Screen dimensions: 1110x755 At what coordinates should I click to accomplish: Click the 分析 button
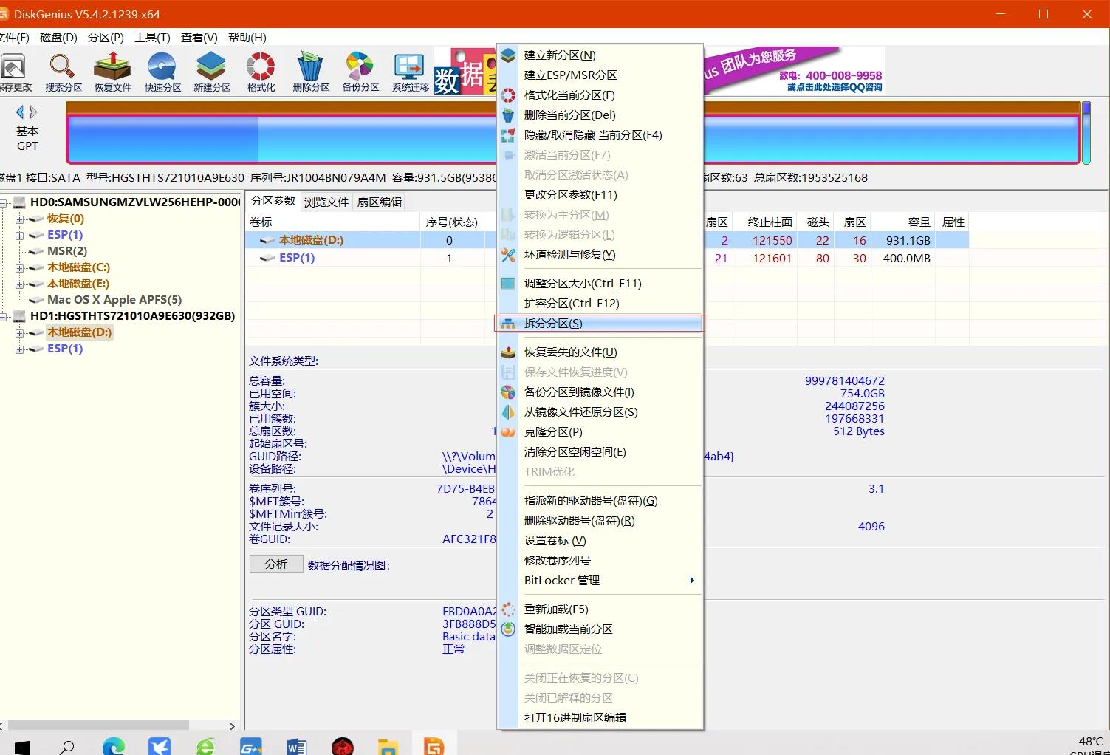pyautogui.click(x=275, y=564)
